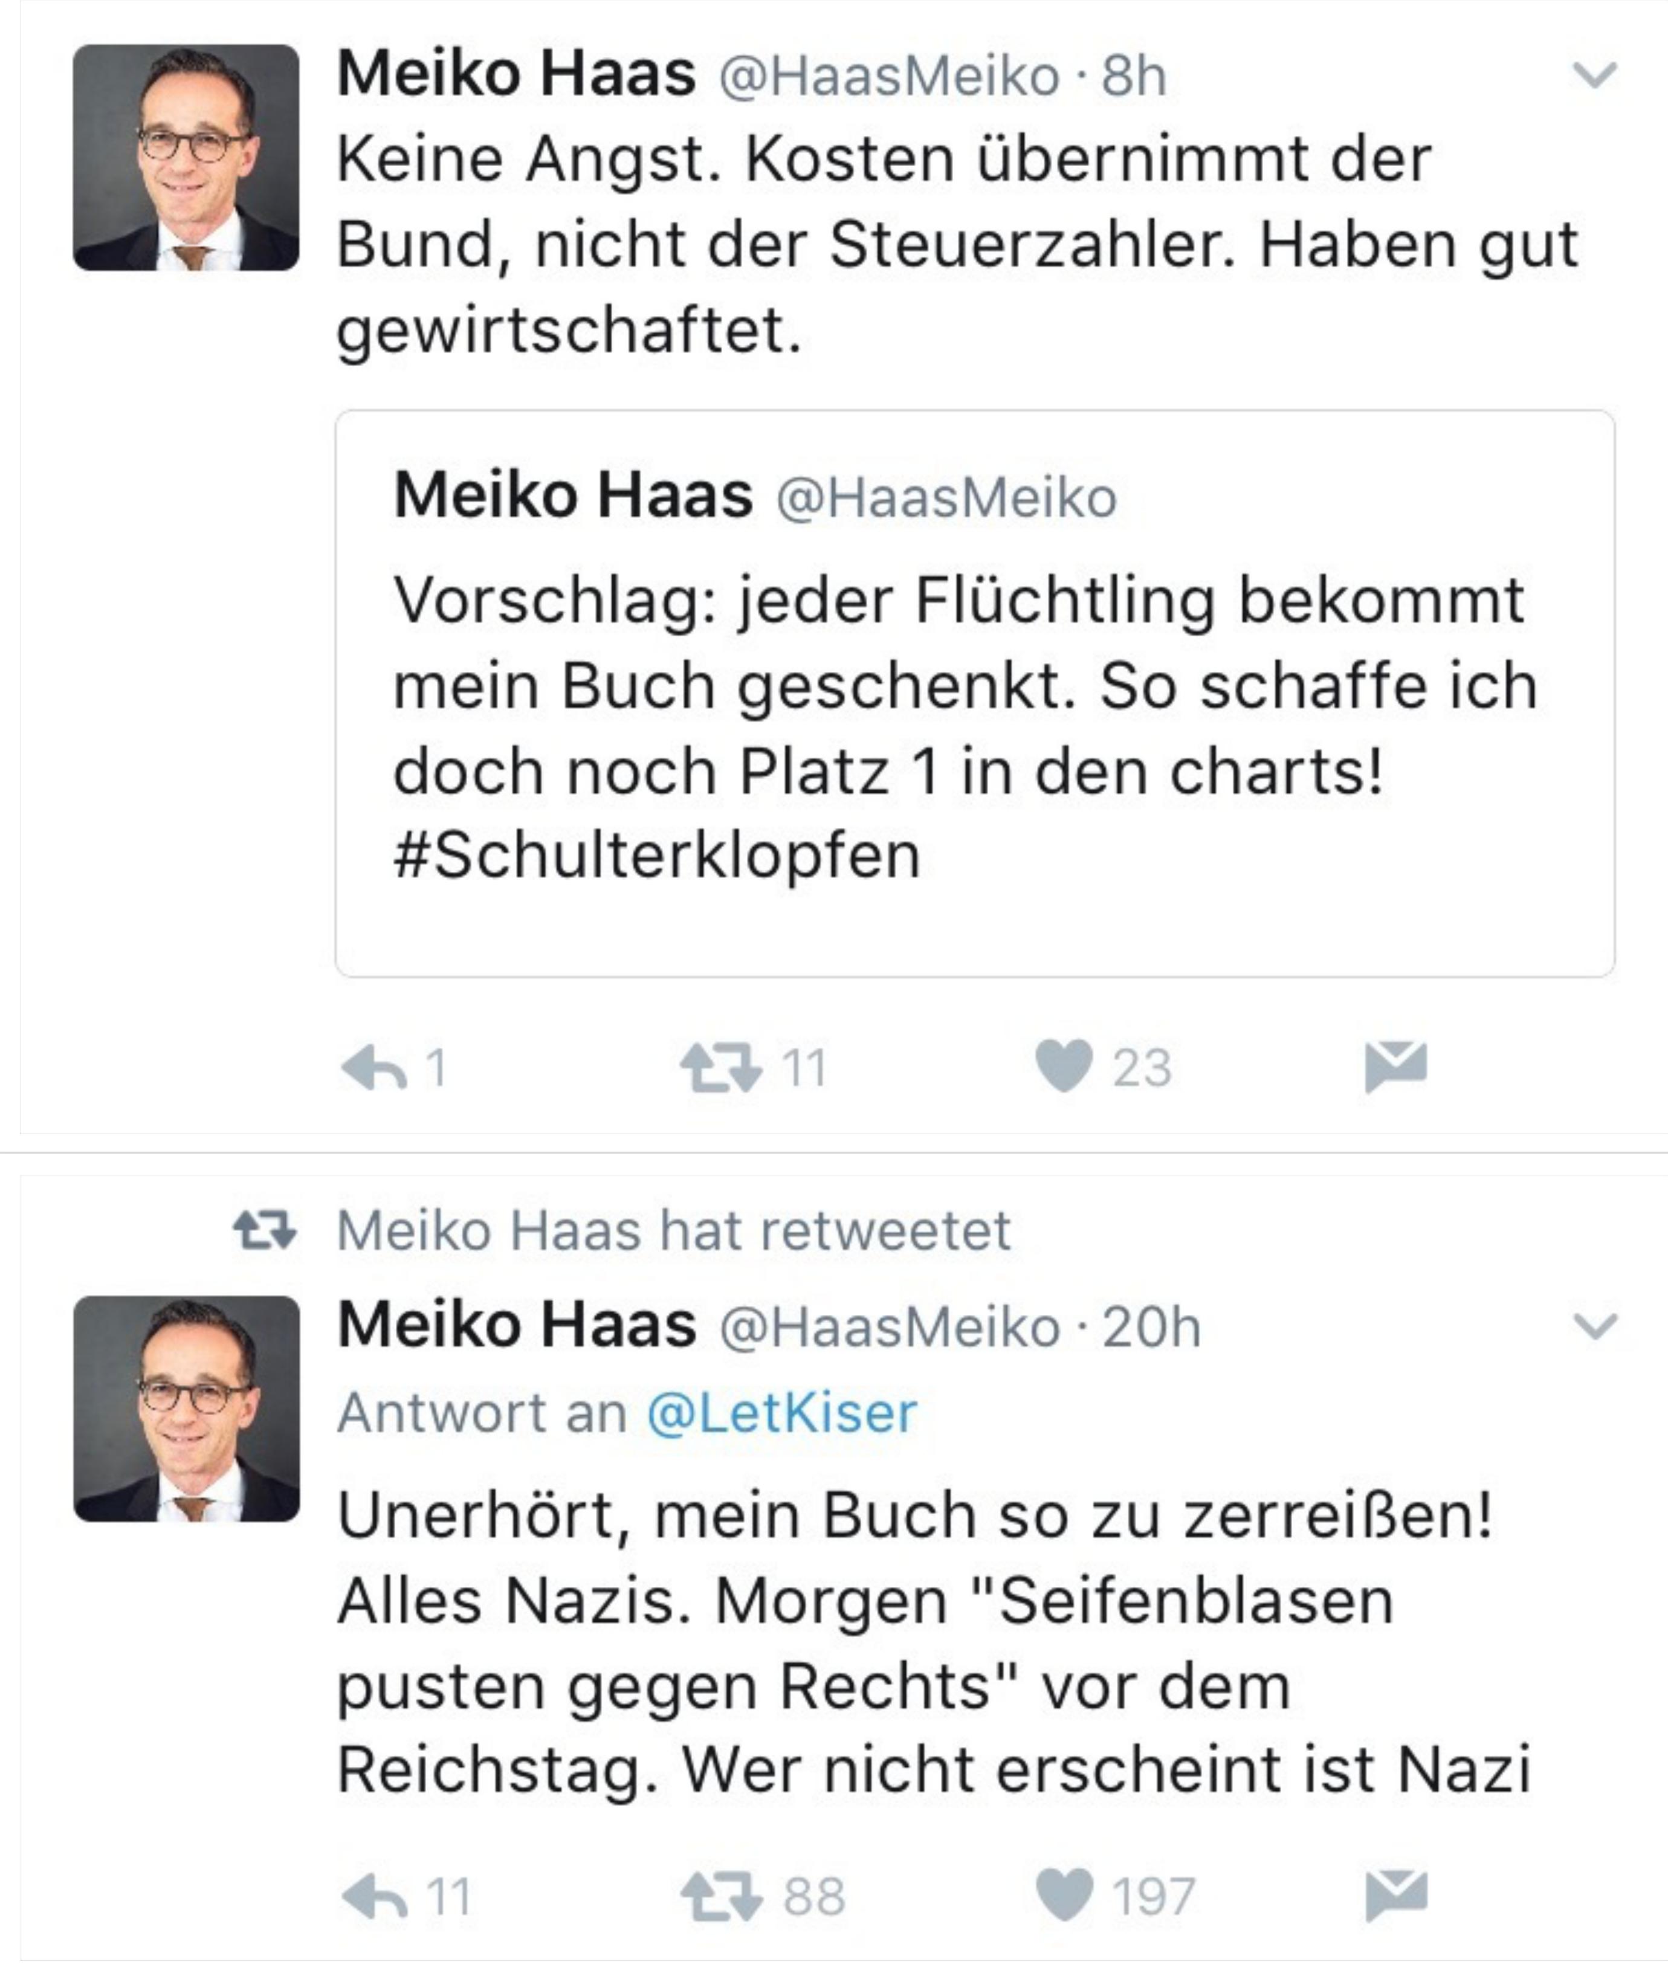Retweet the first tweet with 11 retweets
Screen dimensions: 1668x1982
coord(720,1068)
